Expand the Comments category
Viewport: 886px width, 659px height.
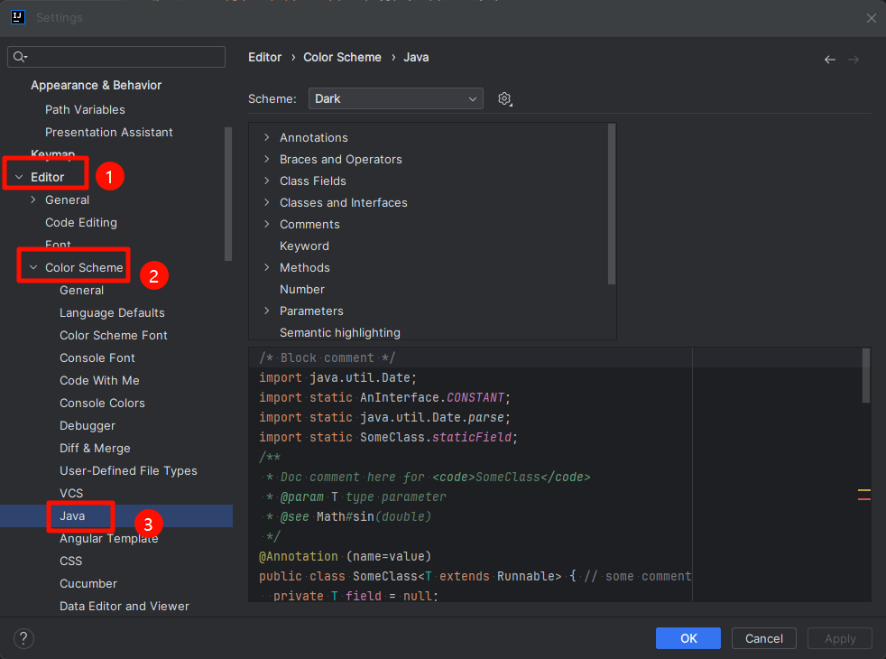[267, 225]
